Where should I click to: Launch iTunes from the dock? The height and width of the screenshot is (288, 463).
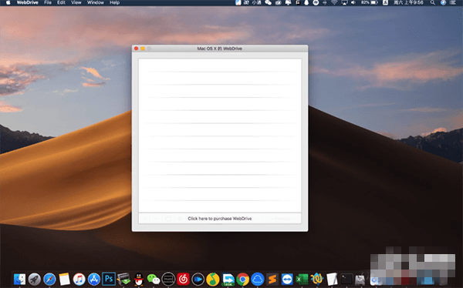click(79, 279)
